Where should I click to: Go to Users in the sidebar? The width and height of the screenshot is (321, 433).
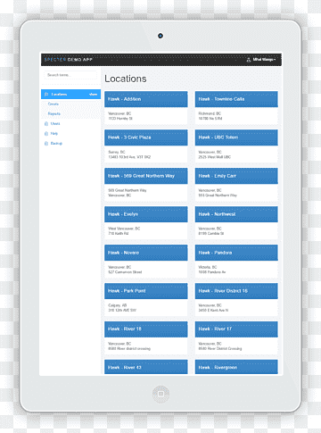click(x=55, y=123)
